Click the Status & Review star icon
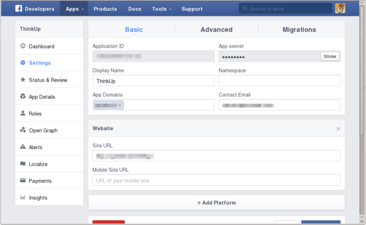 [x=23, y=80]
